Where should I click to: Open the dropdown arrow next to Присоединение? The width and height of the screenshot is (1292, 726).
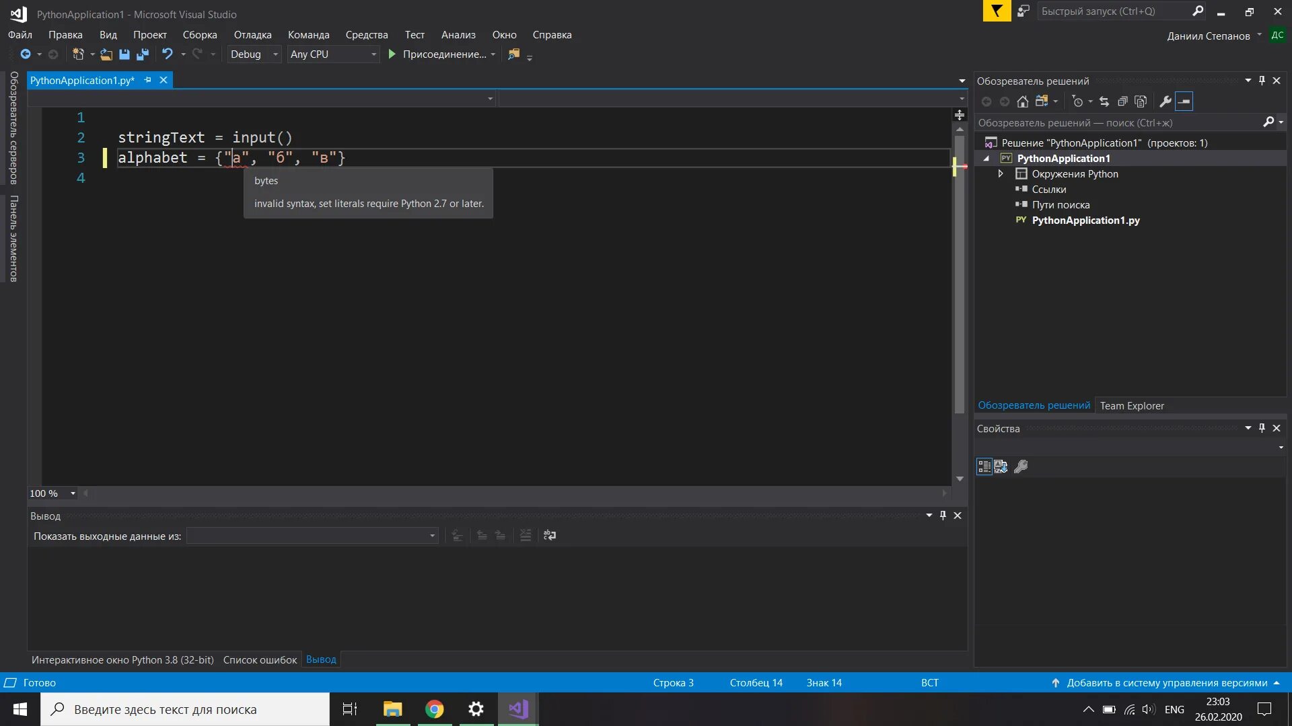tap(493, 54)
